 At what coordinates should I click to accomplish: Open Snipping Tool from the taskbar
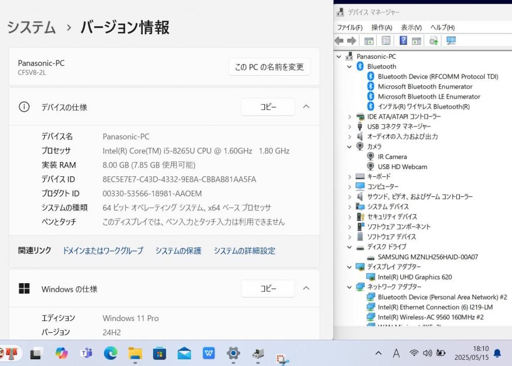pos(282,359)
